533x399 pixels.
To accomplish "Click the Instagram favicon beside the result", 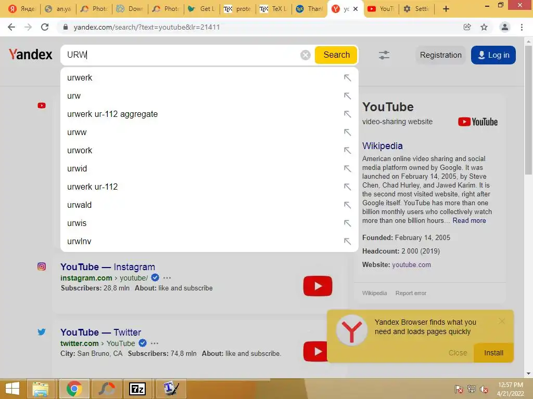I will coord(42,267).
